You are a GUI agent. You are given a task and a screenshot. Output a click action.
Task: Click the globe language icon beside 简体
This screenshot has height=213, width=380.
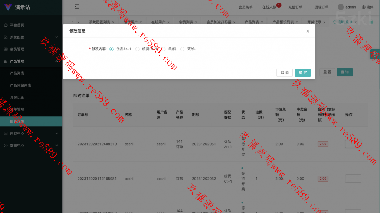363,7
